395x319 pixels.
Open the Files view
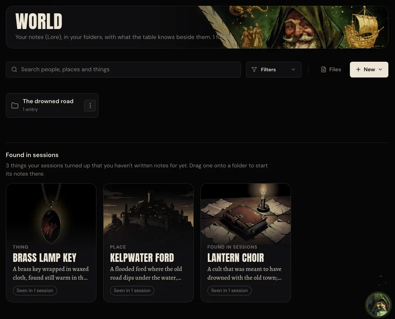coord(331,70)
